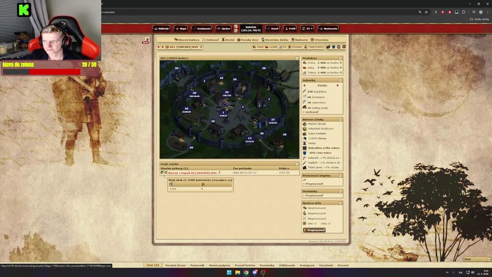Click the clay resource icon 11968
492x277 pixels.
tap(267, 47)
